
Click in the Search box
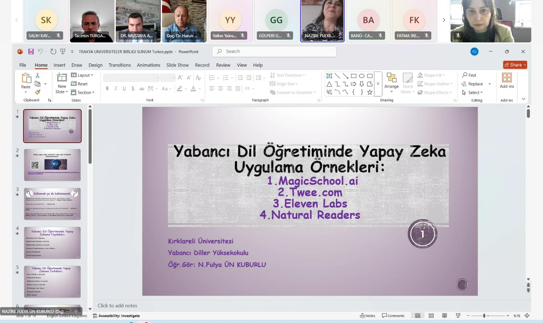[274, 51]
